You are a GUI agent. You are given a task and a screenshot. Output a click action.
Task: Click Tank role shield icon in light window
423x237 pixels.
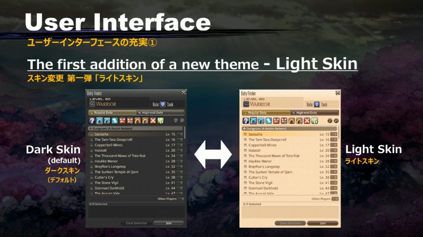(317, 104)
